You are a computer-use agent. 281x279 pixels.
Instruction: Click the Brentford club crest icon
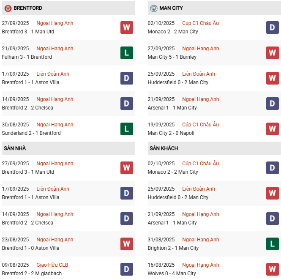[8, 8]
